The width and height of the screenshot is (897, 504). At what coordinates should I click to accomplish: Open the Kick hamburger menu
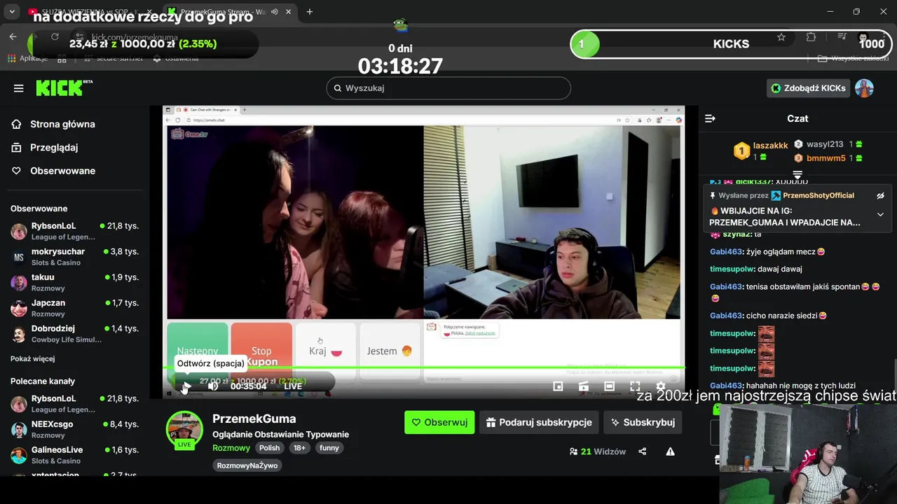click(x=18, y=88)
